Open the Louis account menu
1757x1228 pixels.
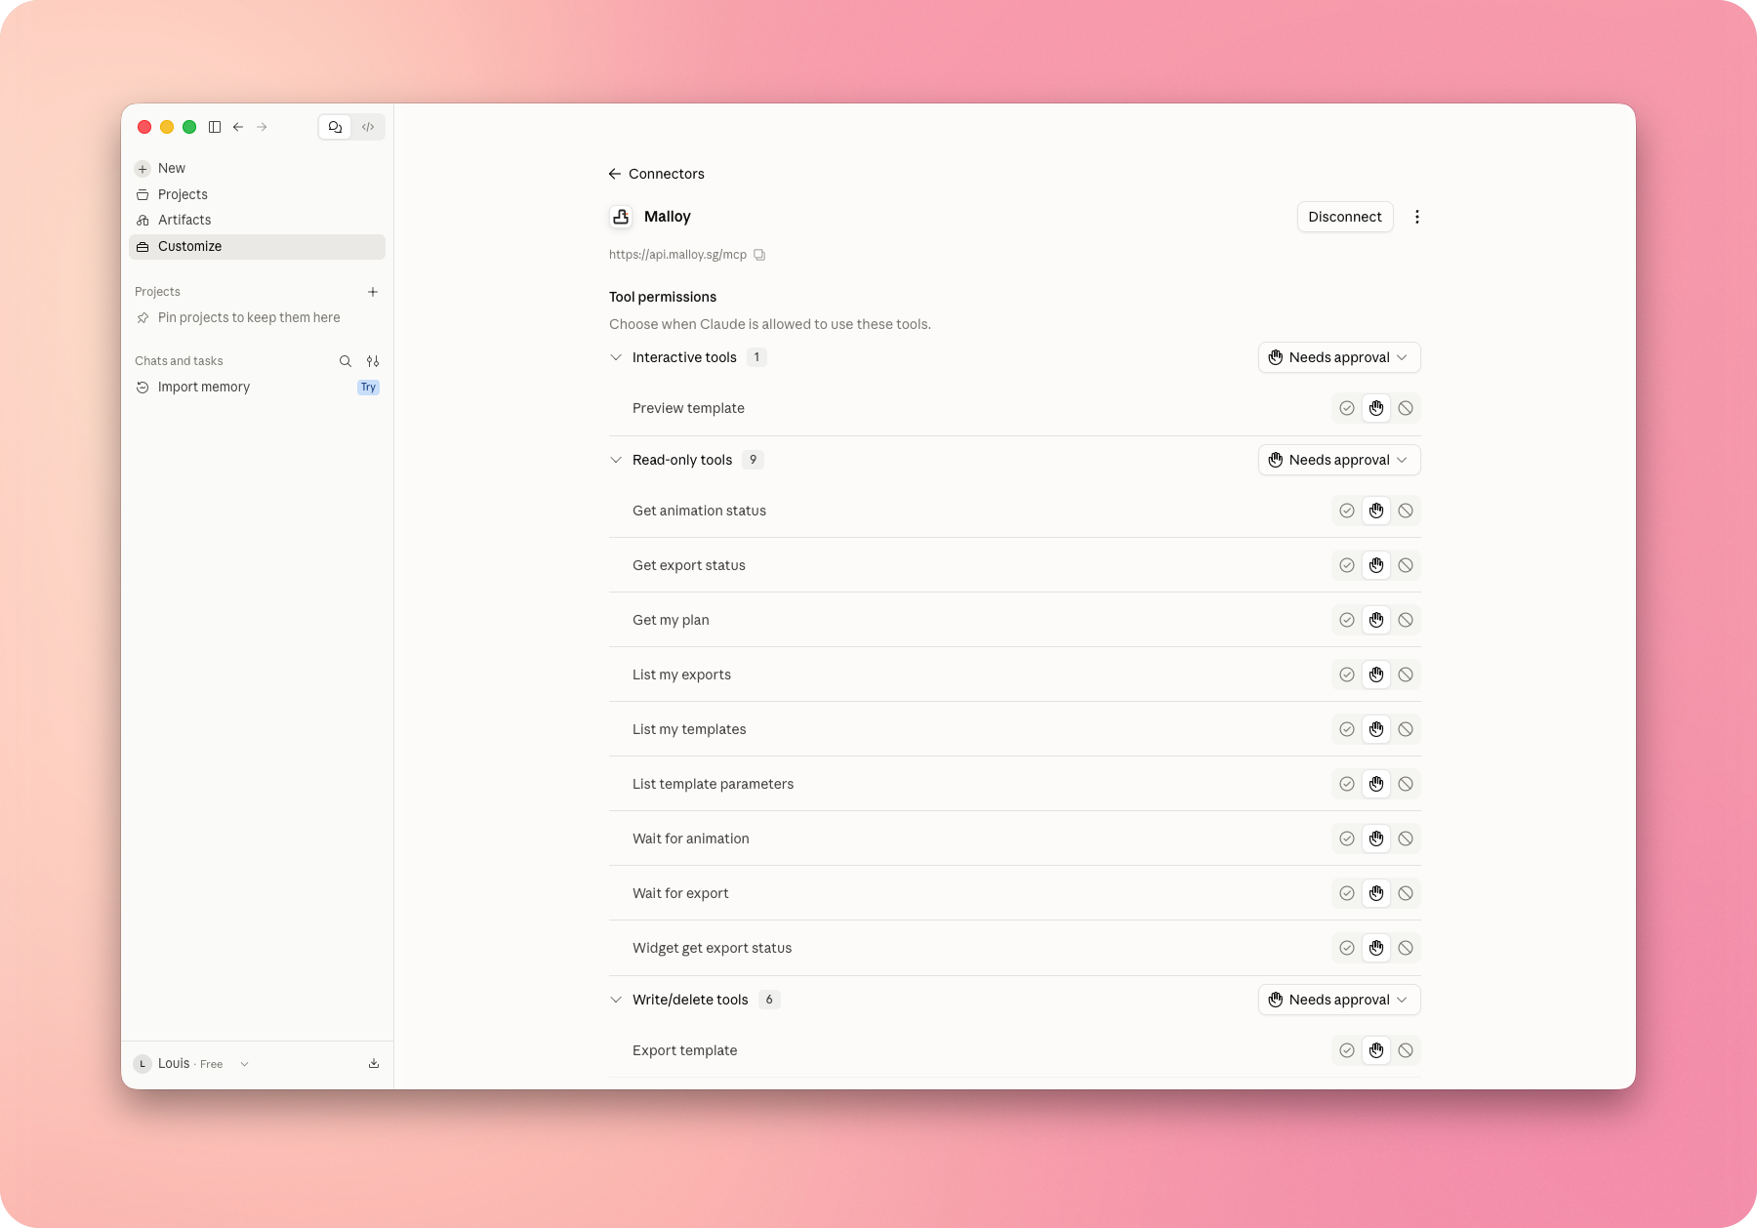(192, 1064)
